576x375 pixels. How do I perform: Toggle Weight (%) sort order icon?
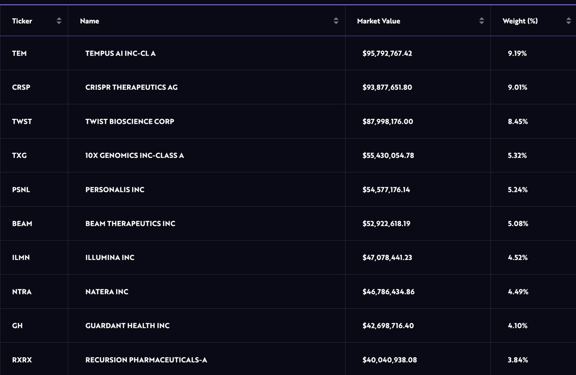tap(568, 21)
